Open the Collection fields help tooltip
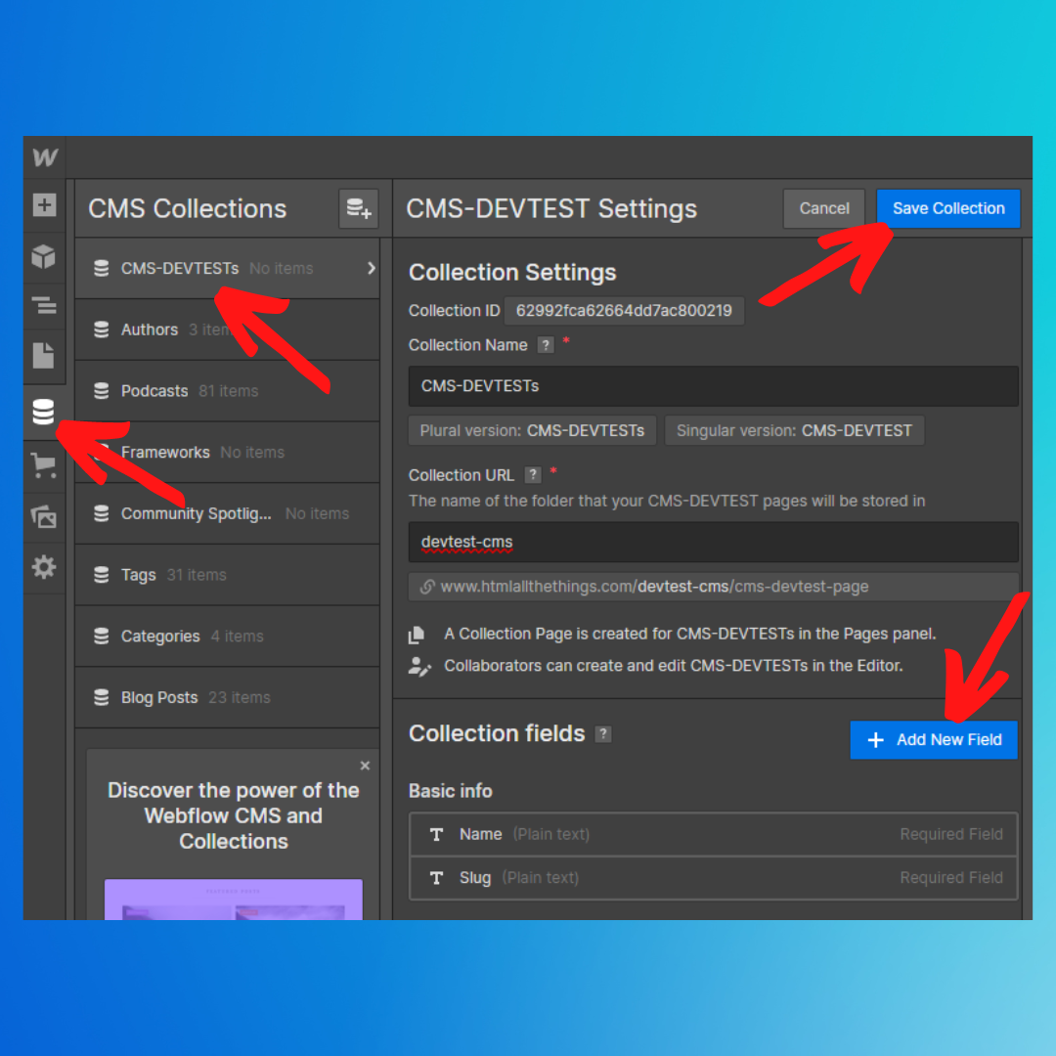Screen dimensions: 1056x1056 (x=603, y=734)
